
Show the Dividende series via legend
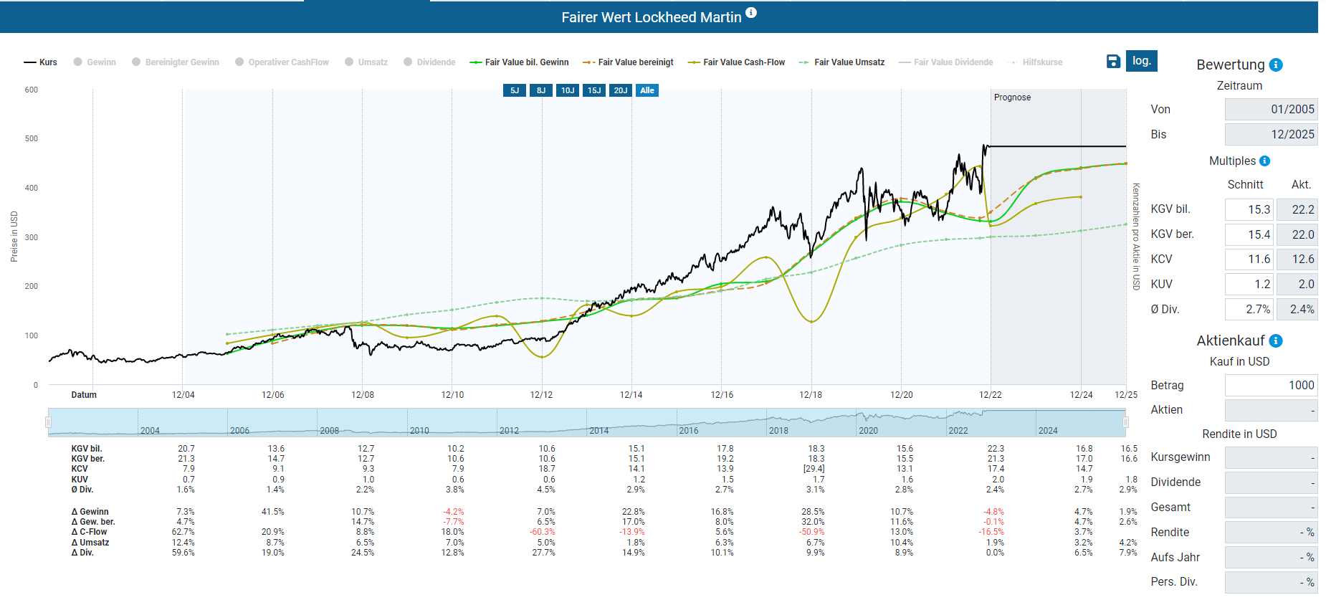[x=429, y=62]
